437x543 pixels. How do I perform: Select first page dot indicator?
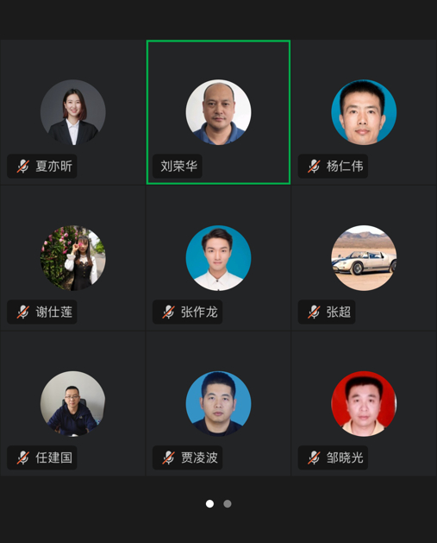209,503
